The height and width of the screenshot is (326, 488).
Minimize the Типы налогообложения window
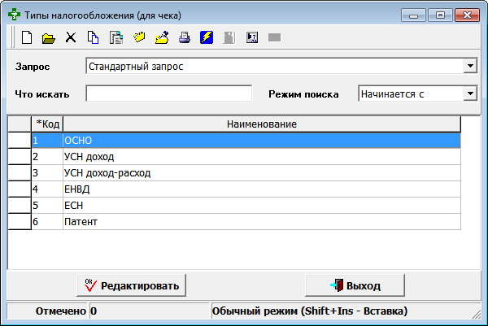click(x=413, y=15)
